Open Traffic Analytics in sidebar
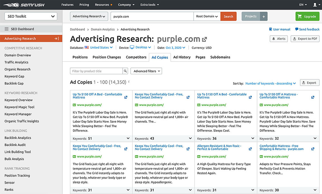Viewport: 322px width, 194px height. 16,62
